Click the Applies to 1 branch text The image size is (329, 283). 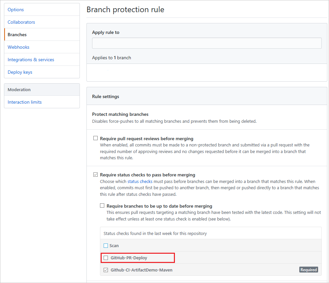[111, 57]
